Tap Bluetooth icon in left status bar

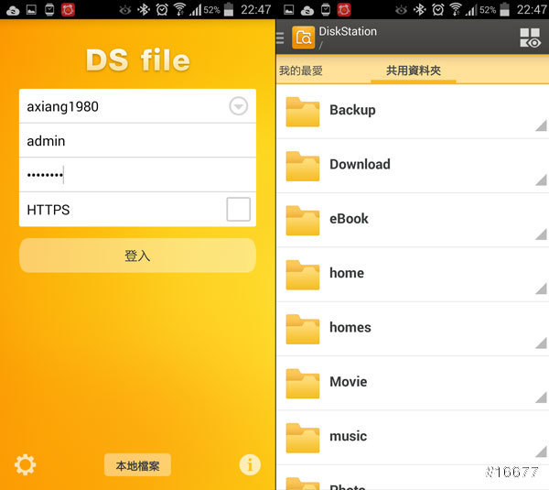point(144,10)
